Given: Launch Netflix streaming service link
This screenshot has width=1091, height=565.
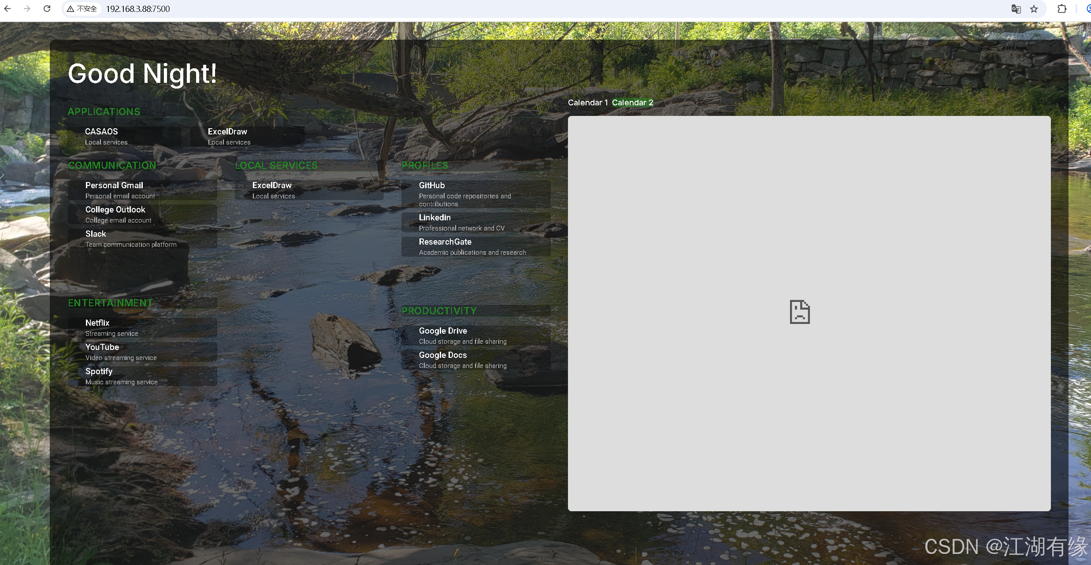Looking at the screenshot, I should pyautogui.click(x=97, y=323).
